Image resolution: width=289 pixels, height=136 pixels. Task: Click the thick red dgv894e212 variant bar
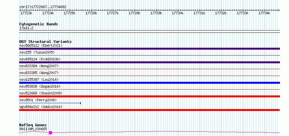pos(149,110)
